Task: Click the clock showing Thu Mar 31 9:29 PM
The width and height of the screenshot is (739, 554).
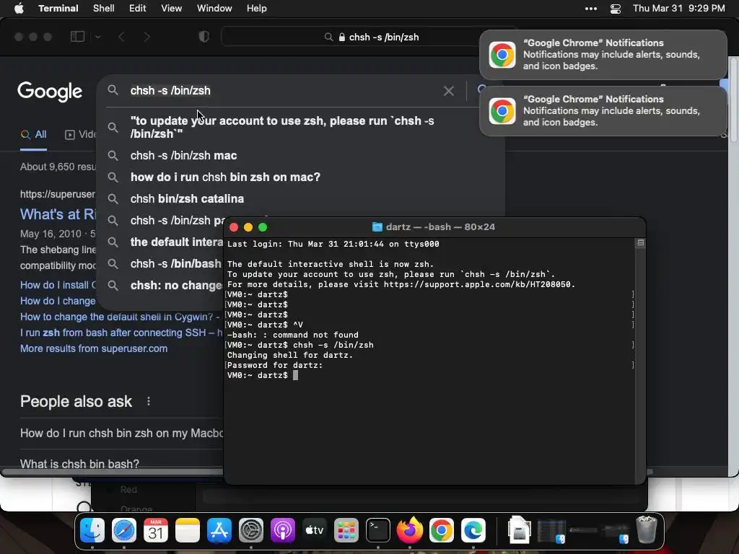Action: tap(678, 9)
